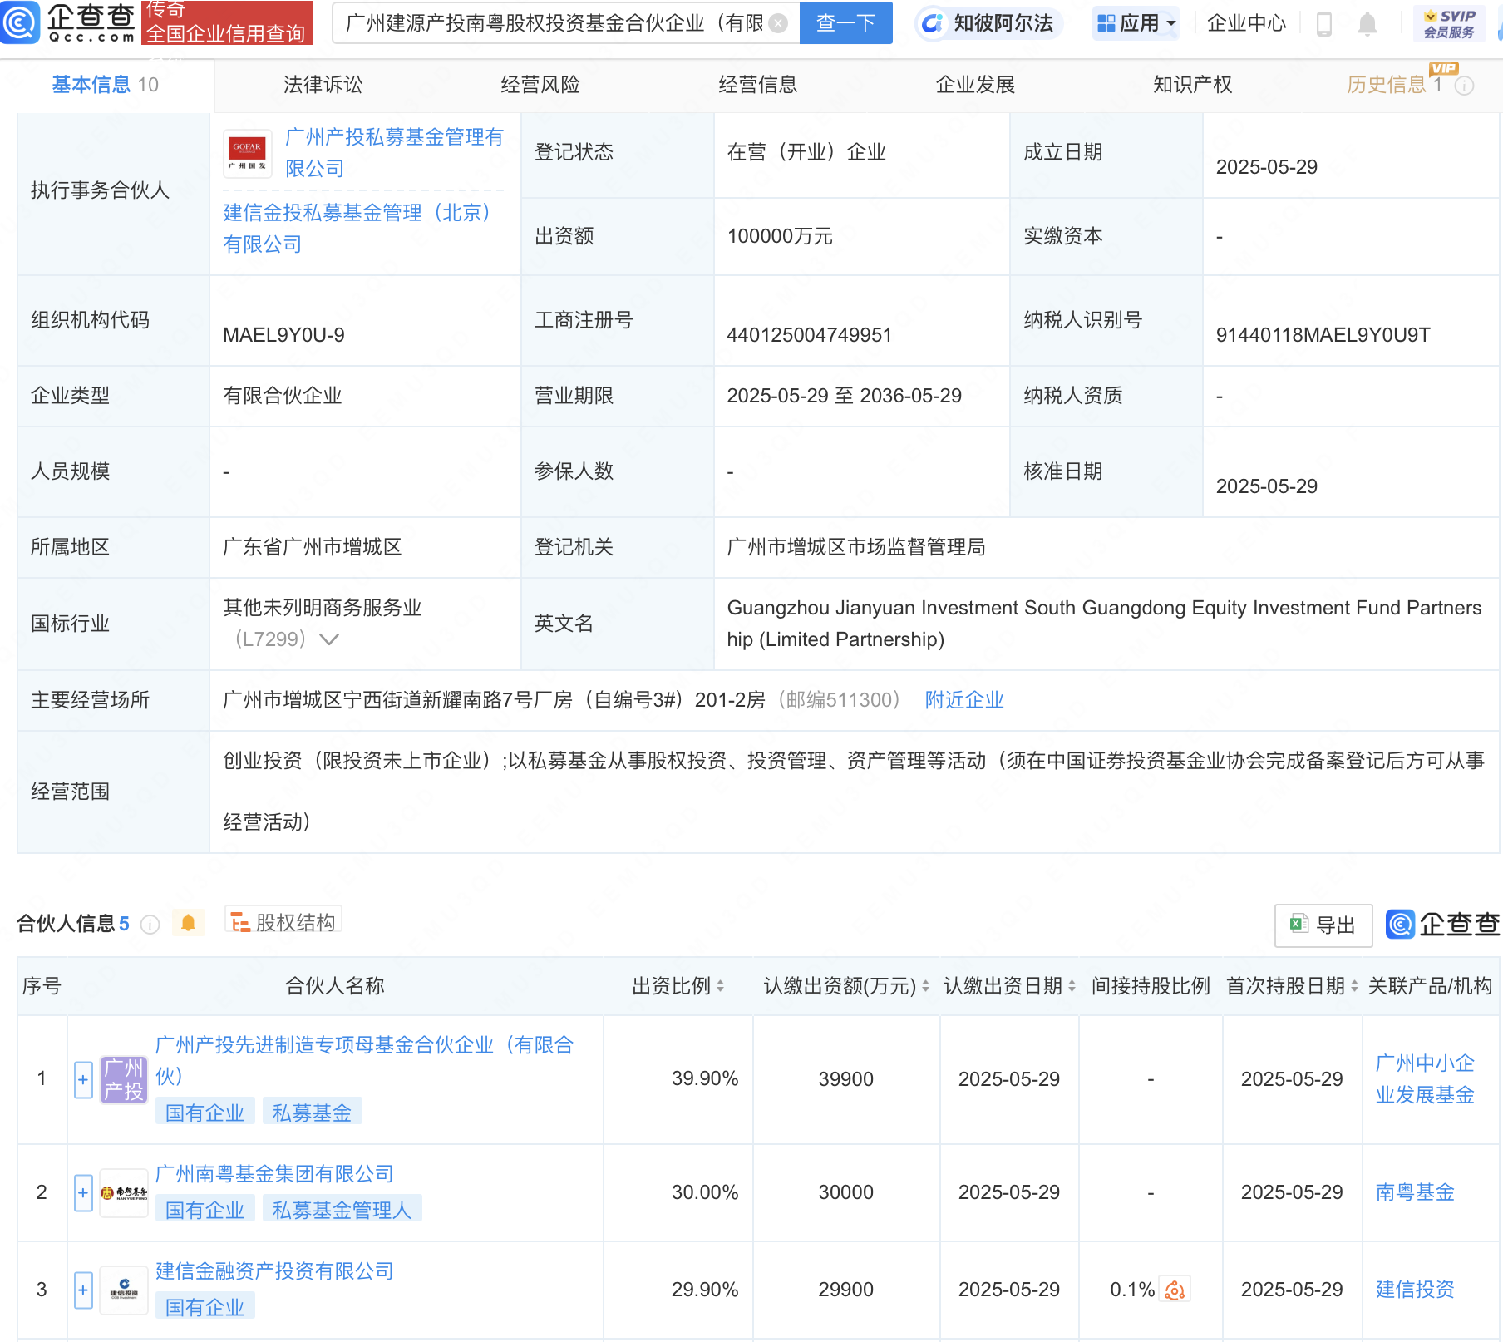This screenshot has height=1342, width=1503.
Task: Select 出资额 value 100000万元
Action: 780,236
